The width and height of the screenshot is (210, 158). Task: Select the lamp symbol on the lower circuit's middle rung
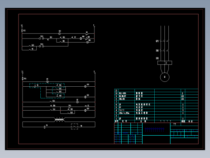pyautogui.click(x=78, y=102)
